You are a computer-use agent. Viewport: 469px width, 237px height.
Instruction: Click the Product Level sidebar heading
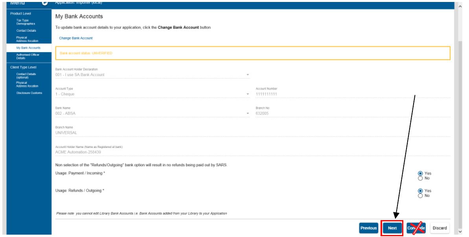[20, 14]
